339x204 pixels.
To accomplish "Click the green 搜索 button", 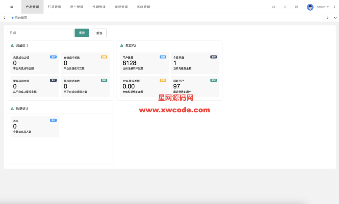I will point(82,33).
